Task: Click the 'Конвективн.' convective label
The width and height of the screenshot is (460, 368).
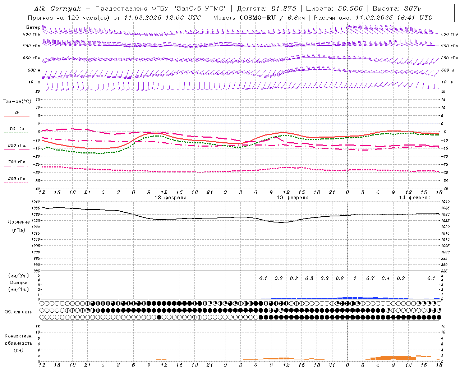Action: point(19,336)
